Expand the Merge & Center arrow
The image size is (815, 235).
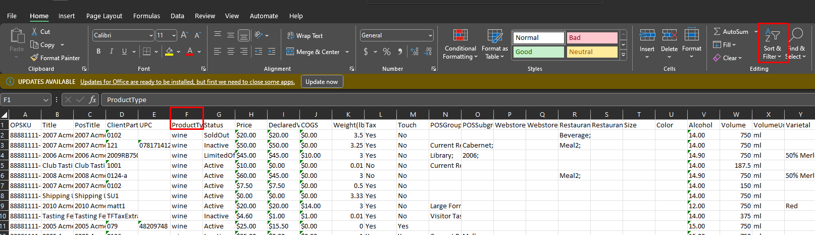coord(347,52)
